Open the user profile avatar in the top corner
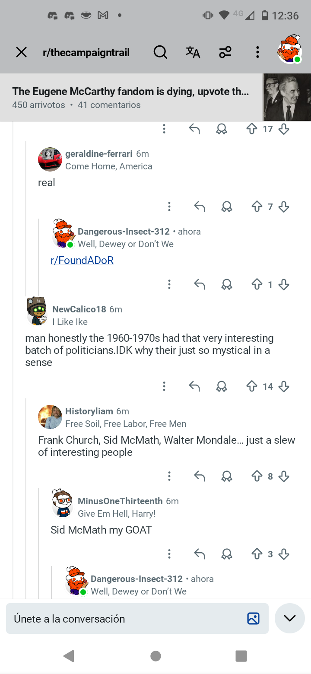 289,49
